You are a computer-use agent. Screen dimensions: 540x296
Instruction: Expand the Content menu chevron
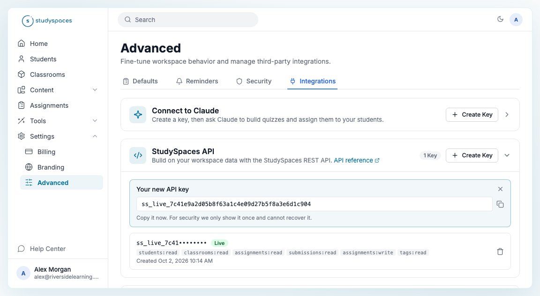(x=95, y=90)
